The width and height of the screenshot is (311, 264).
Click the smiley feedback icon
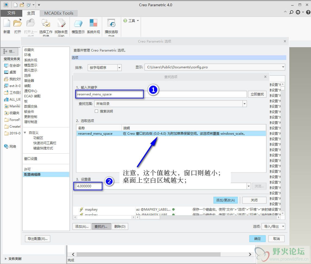[298, 12]
